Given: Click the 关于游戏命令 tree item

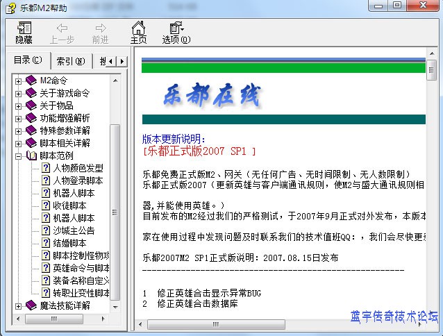Looking at the screenshot, I should [x=64, y=93].
